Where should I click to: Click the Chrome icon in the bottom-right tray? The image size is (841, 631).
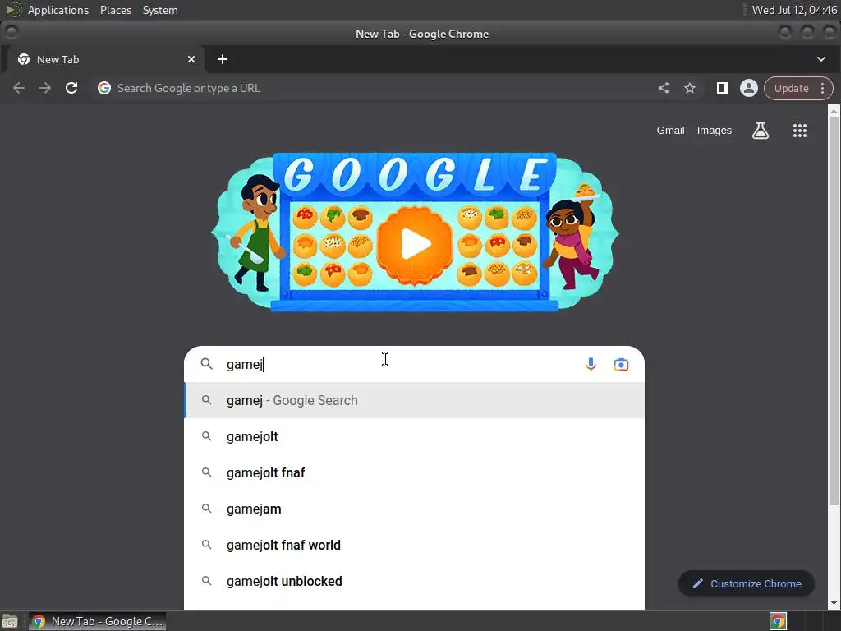pos(778,621)
